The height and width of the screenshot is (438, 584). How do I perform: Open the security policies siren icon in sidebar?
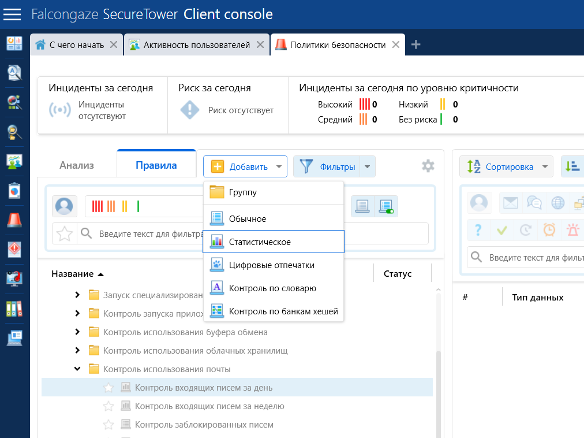tap(14, 220)
